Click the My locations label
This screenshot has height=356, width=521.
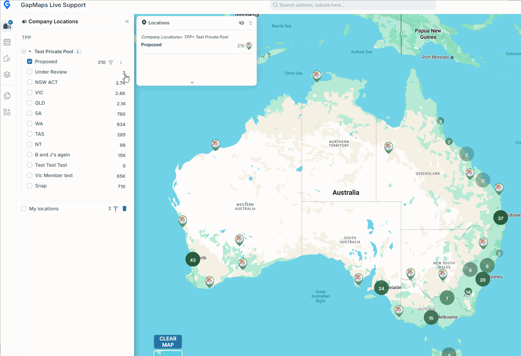coord(44,208)
